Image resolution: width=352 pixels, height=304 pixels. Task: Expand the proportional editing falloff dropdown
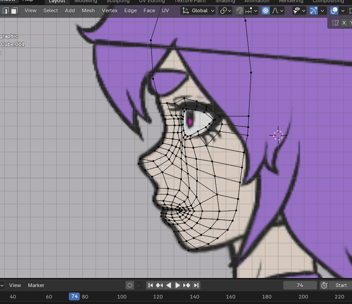278,10
